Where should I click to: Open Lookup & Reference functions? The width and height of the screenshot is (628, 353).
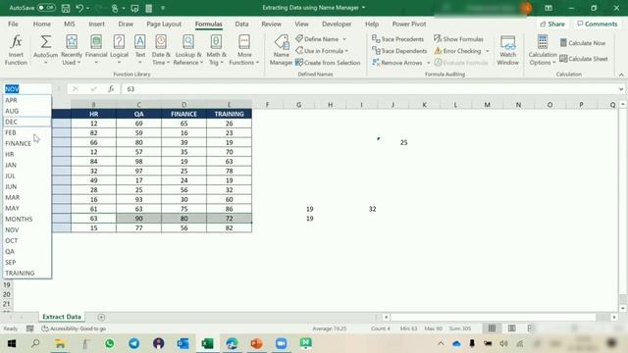point(188,50)
